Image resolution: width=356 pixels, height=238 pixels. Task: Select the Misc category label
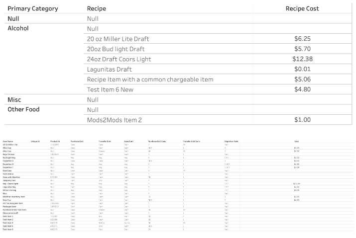(x=14, y=100)
